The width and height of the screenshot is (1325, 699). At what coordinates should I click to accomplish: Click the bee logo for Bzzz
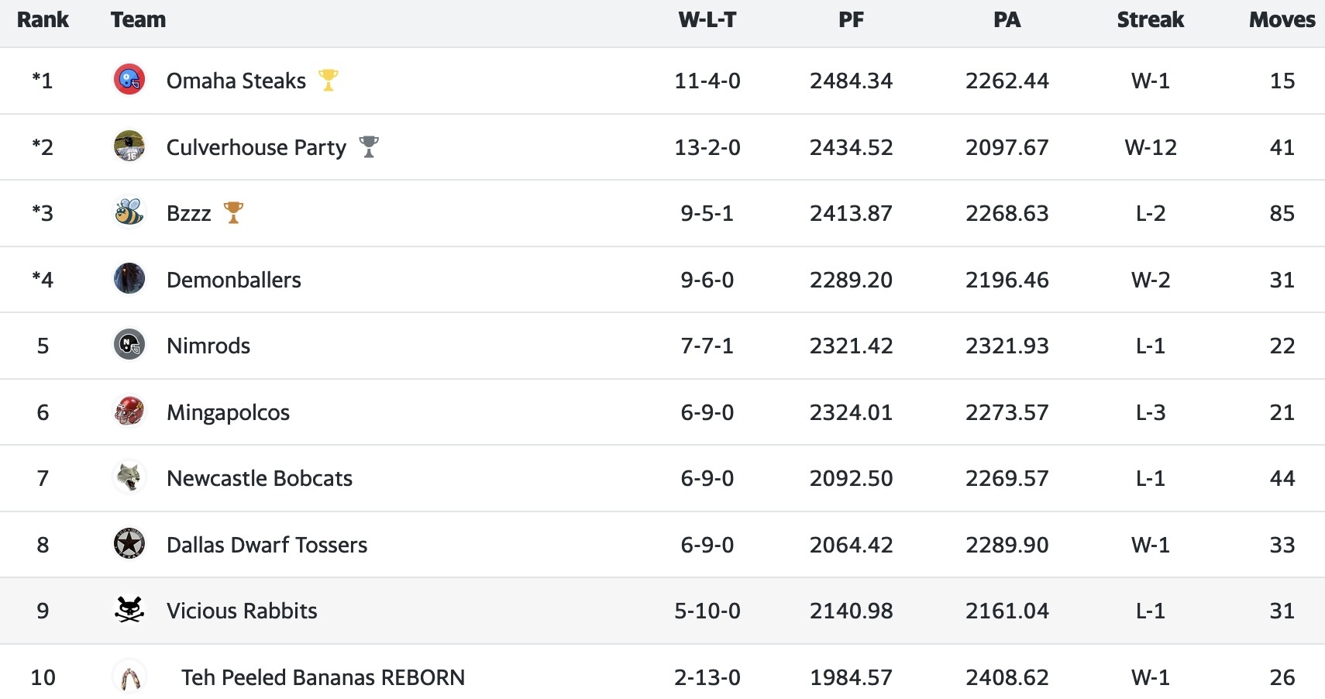(129, 213)
